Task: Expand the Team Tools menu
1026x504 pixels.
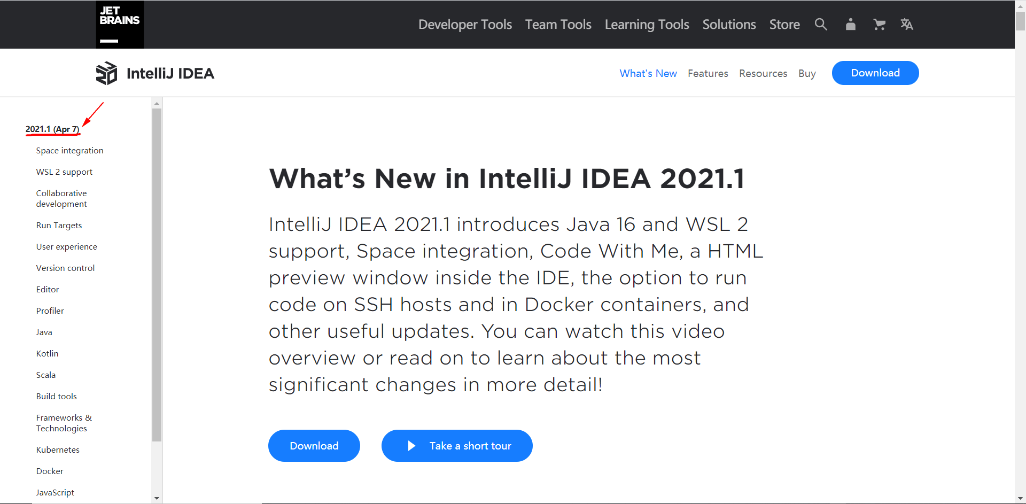Action: click(558, 25)
